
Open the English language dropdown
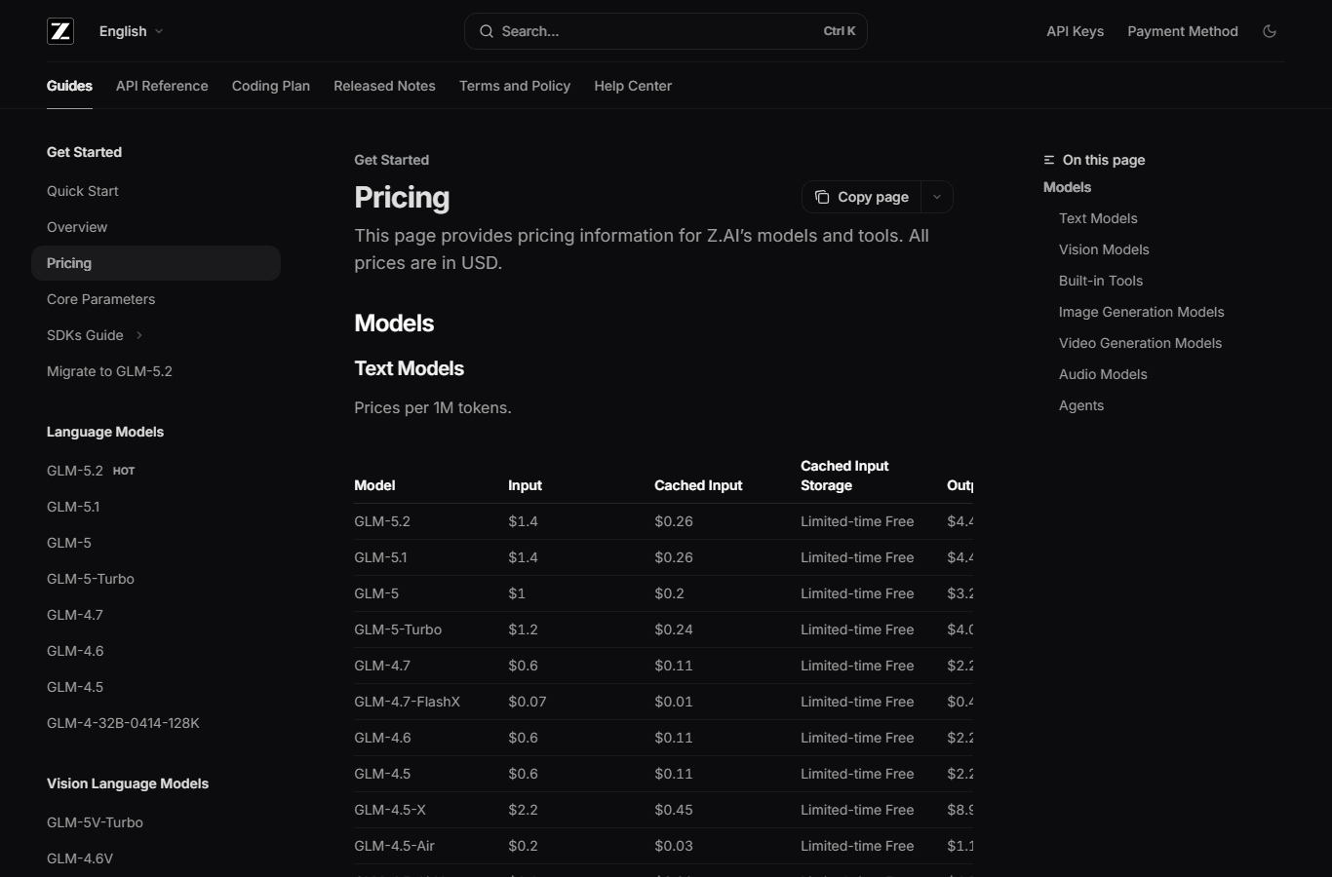[131, 31]
